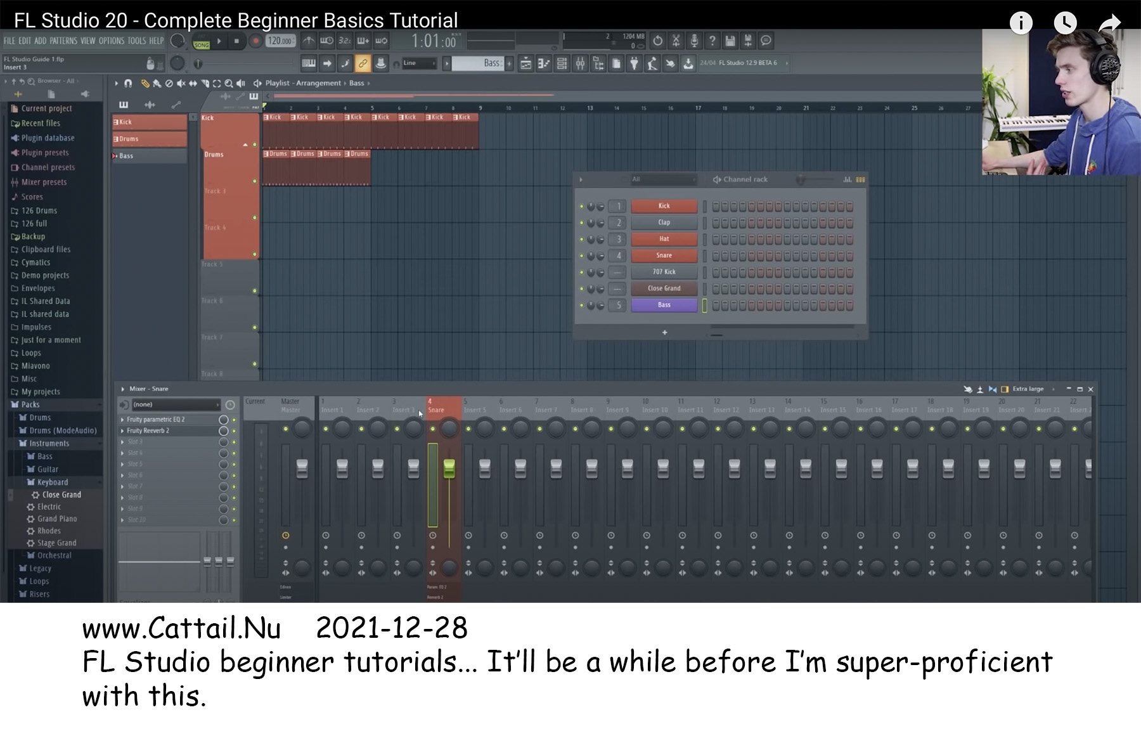Viewport: 1141px width, 731px height.
Task: Click the 707 Kick channel button
Action: pyautogui.click(x=664, y=272)
